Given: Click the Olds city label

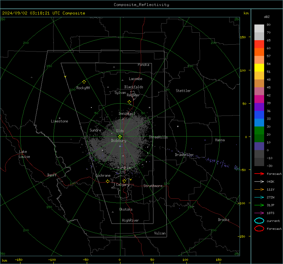Looking at the screenshot, I should (x=120, y=131).
